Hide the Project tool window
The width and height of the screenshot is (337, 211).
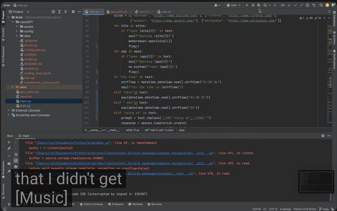(79, 12)
